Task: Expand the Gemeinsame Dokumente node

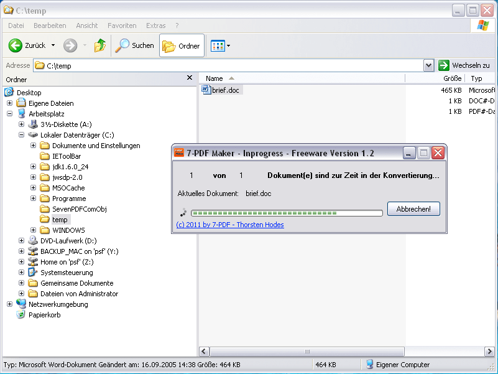Action: point(21,283)
